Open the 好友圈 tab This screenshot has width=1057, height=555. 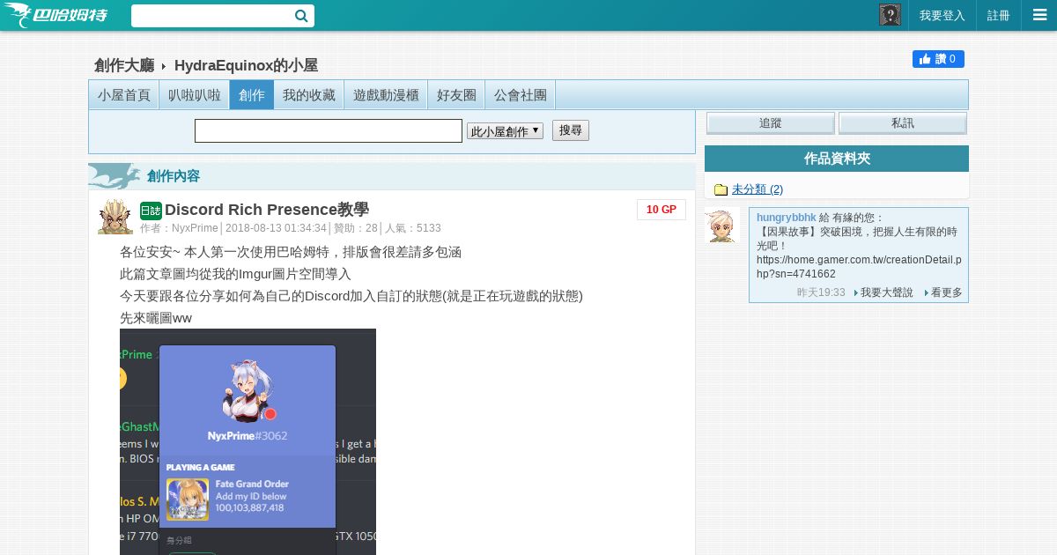(x=456, y=95)
